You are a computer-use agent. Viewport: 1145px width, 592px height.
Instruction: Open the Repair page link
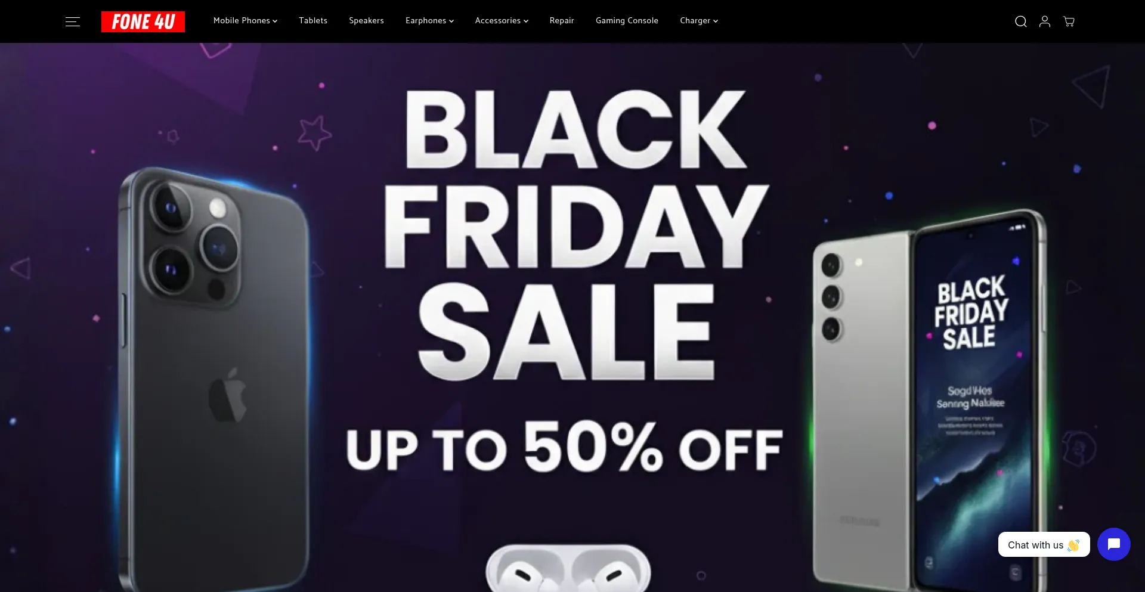tap(562, 21)
